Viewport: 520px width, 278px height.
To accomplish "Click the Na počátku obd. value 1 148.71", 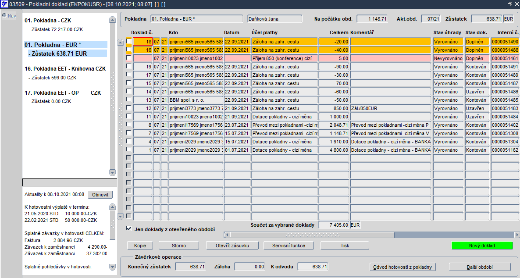I will 372,19.
